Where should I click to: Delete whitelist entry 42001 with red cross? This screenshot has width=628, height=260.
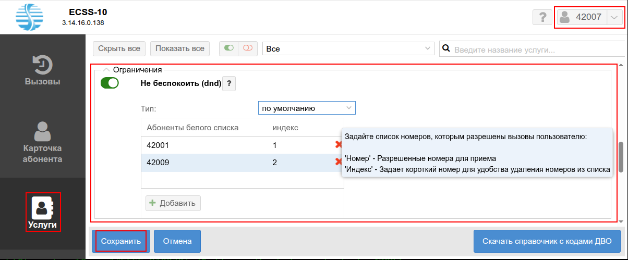pyautogui.click(x=339, y=145)
